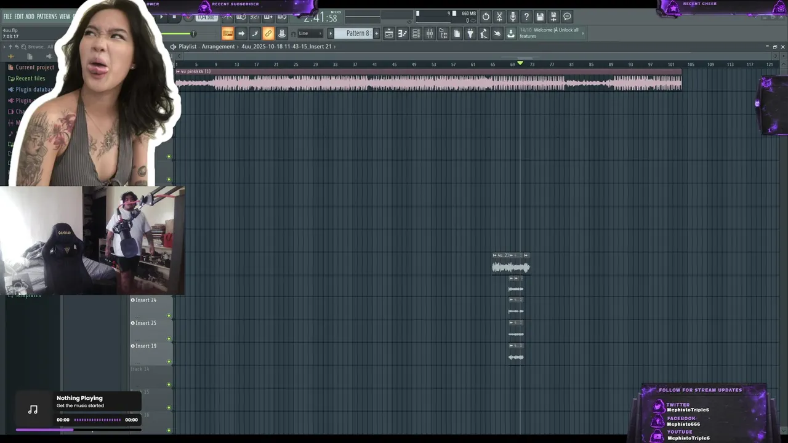Screen dimensions: 788x443
Task: Open the VIEW menu
Action: pos(65,17)
